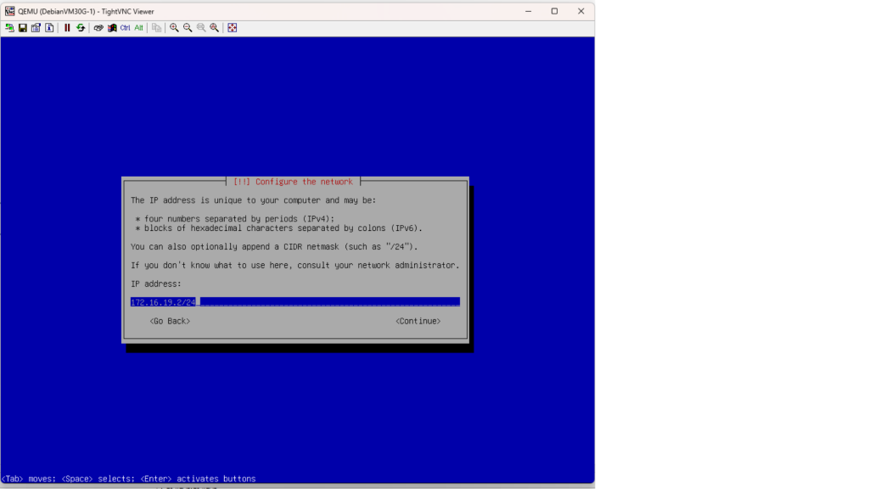Image resolution: width=869 pixels, height=489 pixels.
Task: Reset zoom to 100%
Action: [x=201, y=28]
